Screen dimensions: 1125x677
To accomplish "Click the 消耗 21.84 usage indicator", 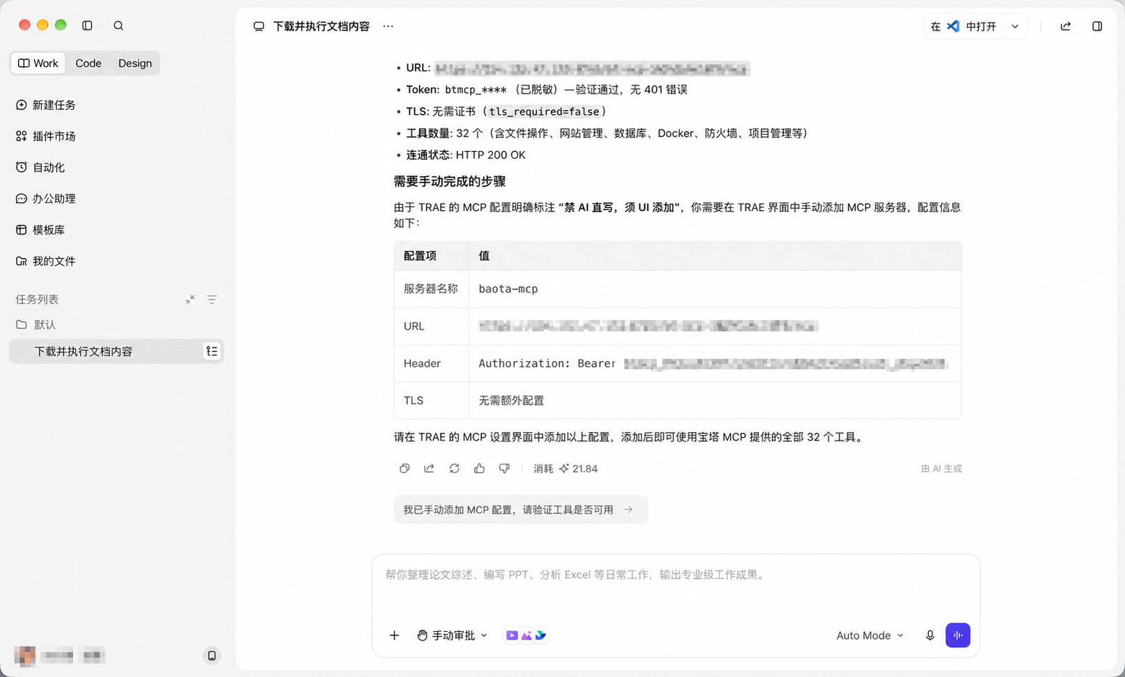I will click(x=566, y=469).
